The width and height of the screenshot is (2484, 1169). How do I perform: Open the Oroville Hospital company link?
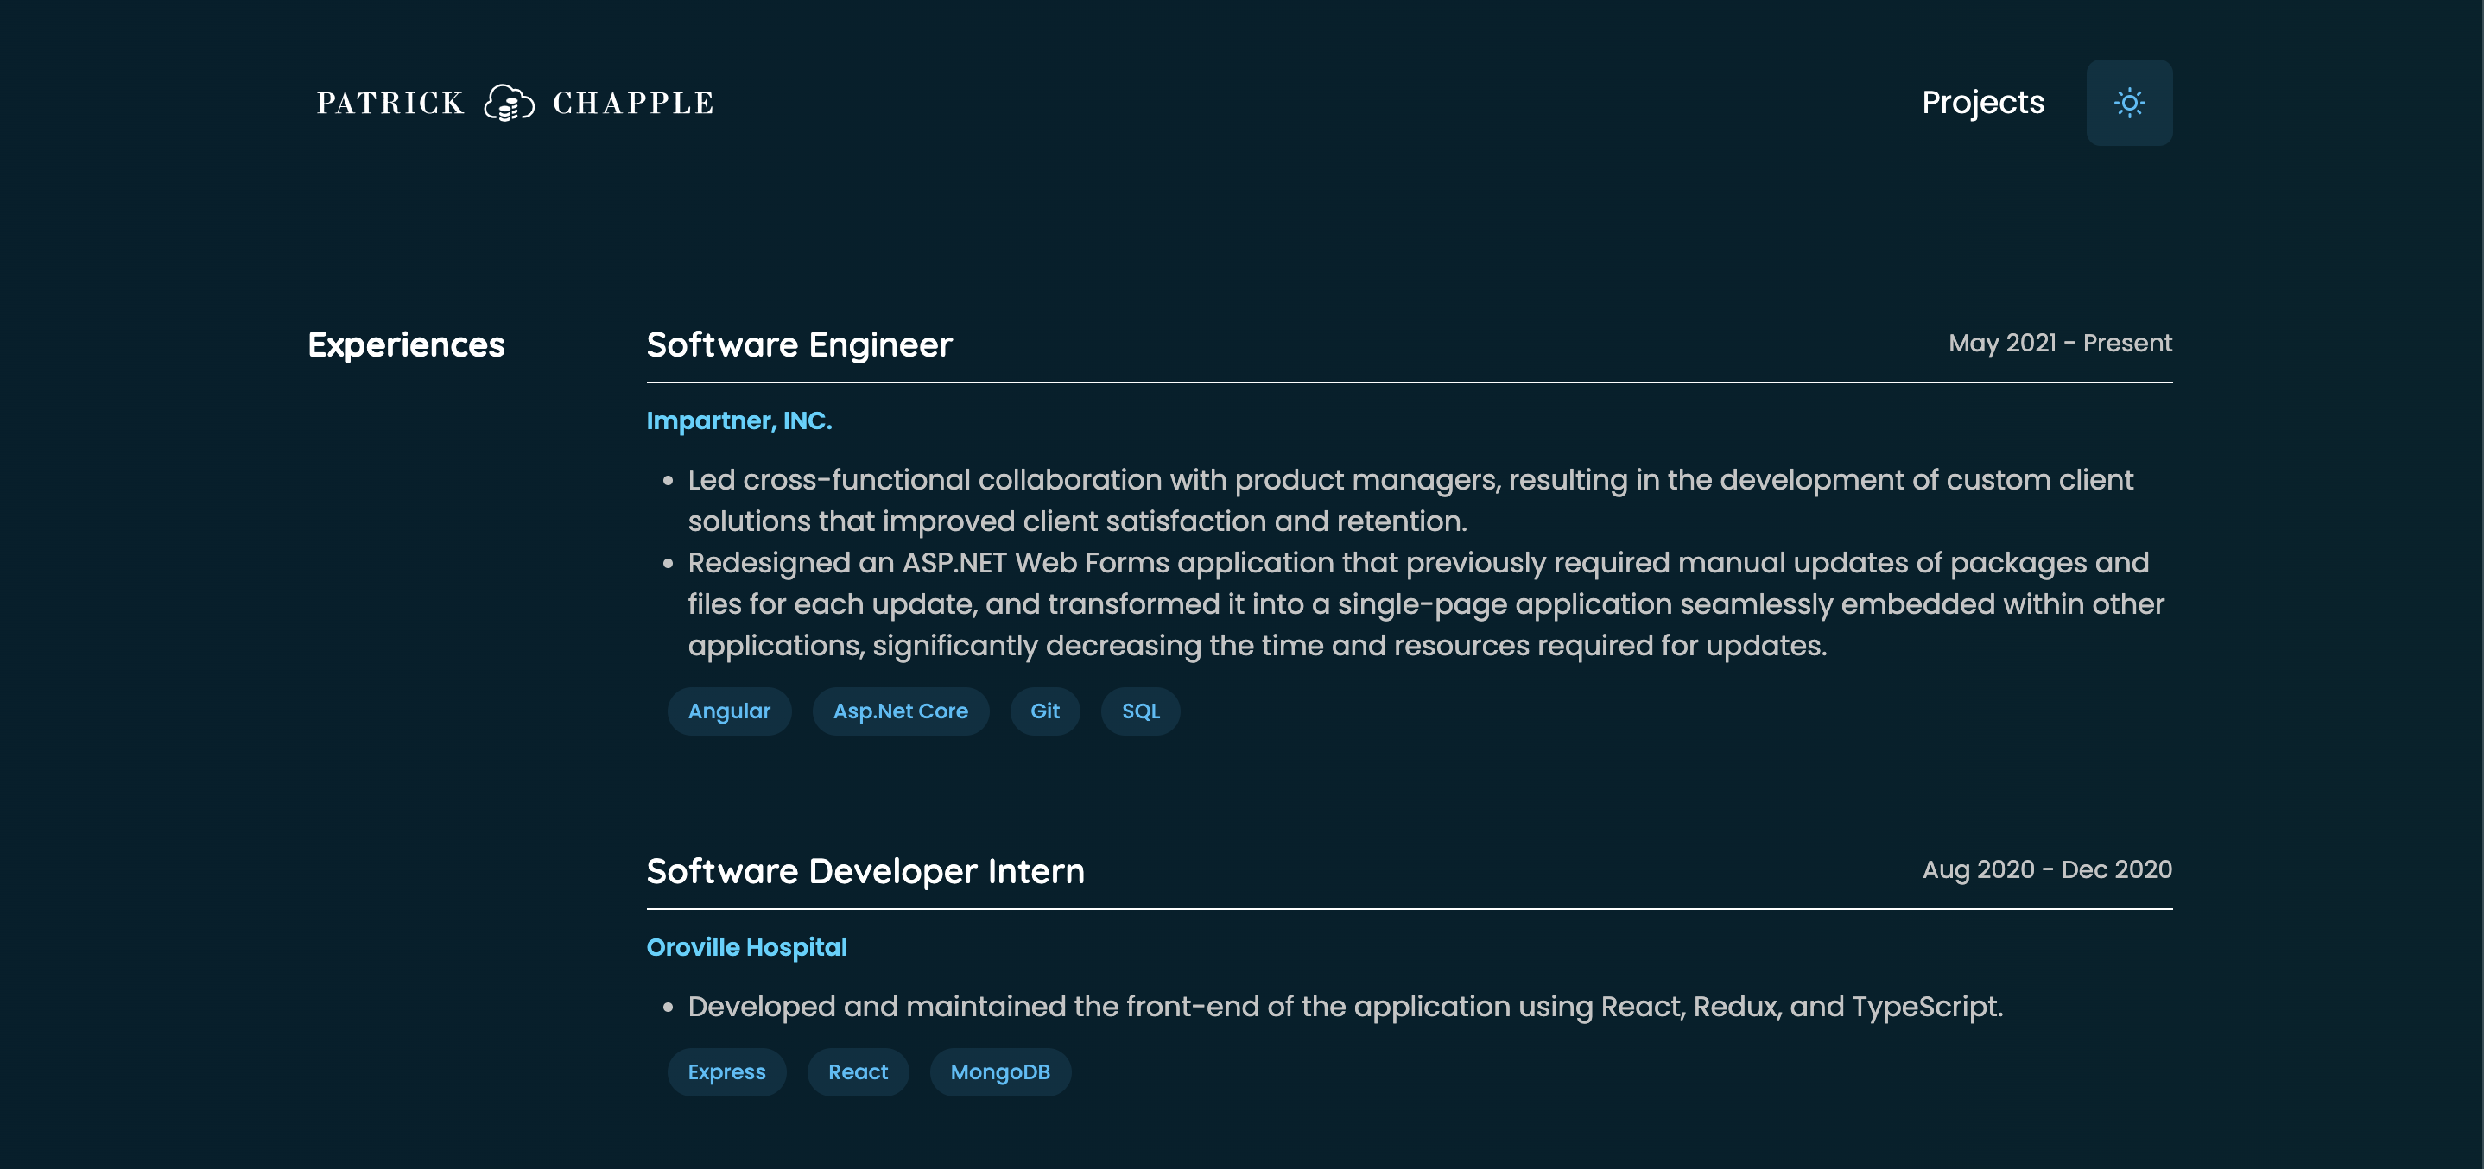pos(746,946)
